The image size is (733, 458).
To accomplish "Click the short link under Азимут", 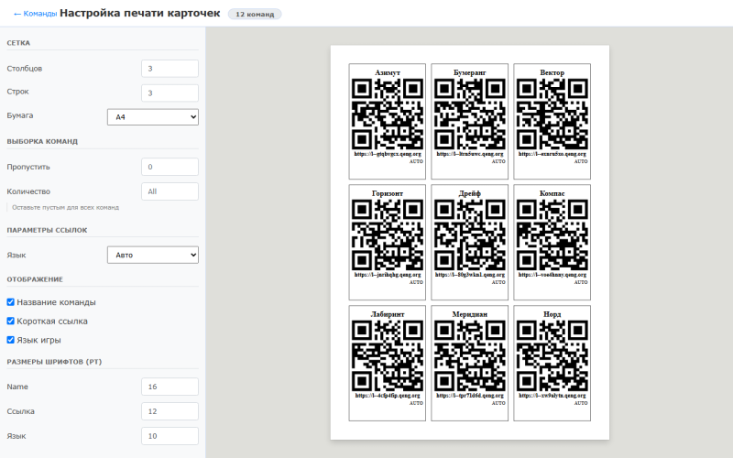I will [388, 154].
